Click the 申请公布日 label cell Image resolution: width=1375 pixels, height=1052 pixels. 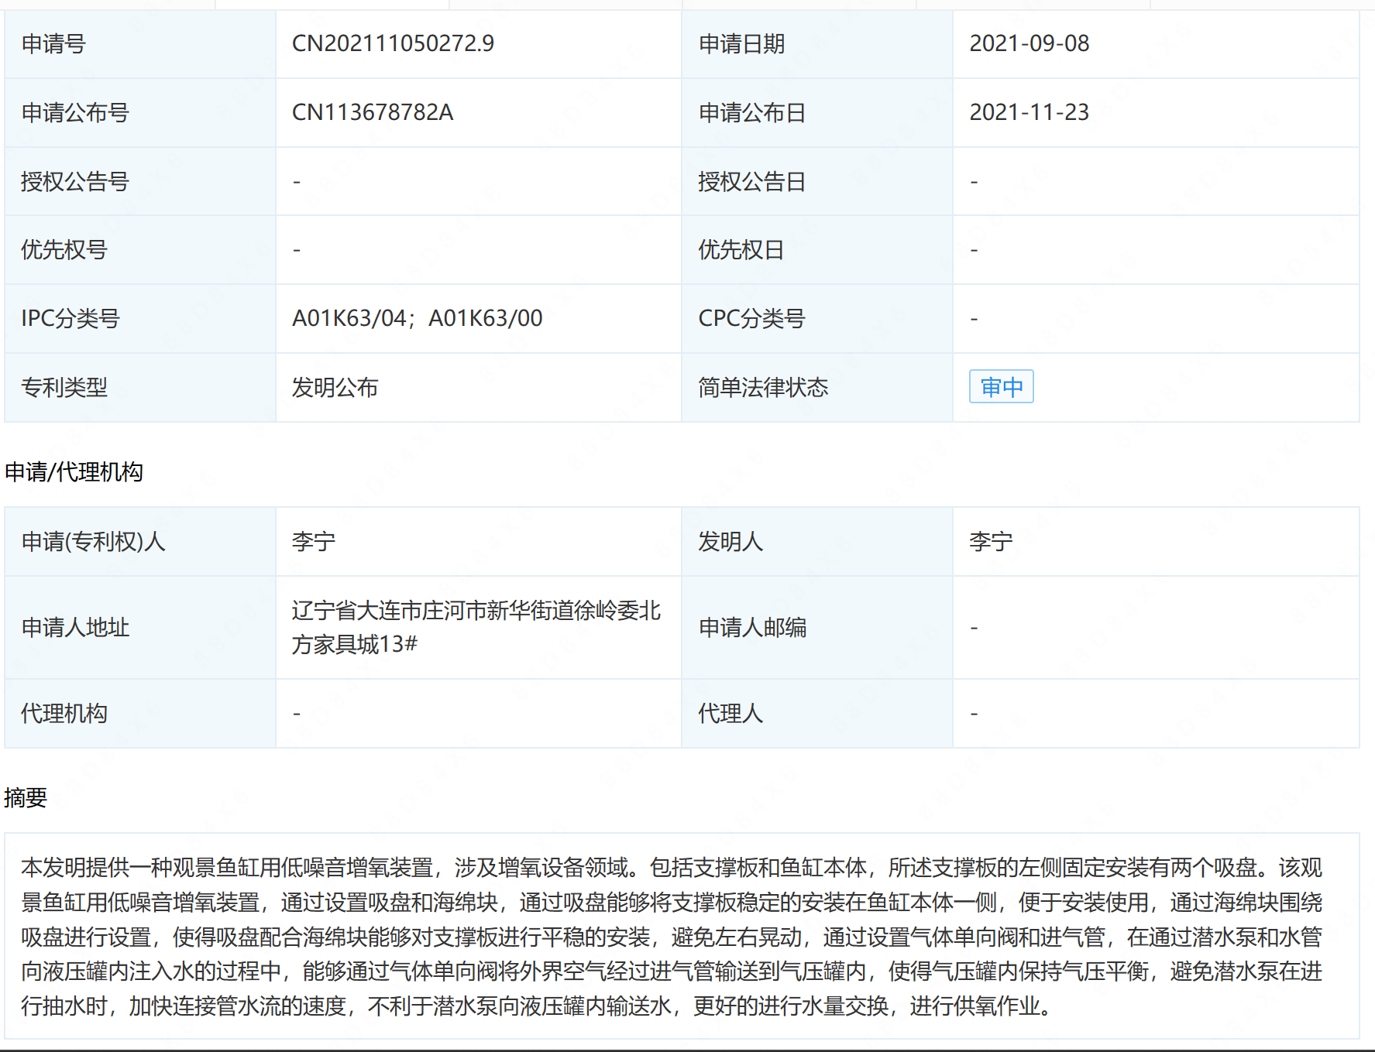(x=817, y=113)
